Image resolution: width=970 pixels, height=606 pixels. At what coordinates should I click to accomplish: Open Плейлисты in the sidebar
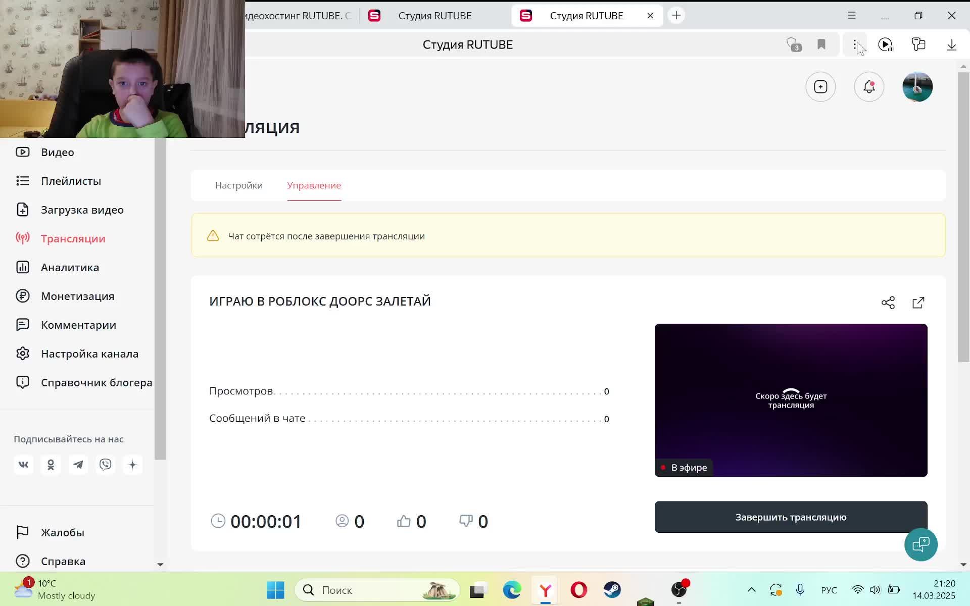(x=71, y=181)
